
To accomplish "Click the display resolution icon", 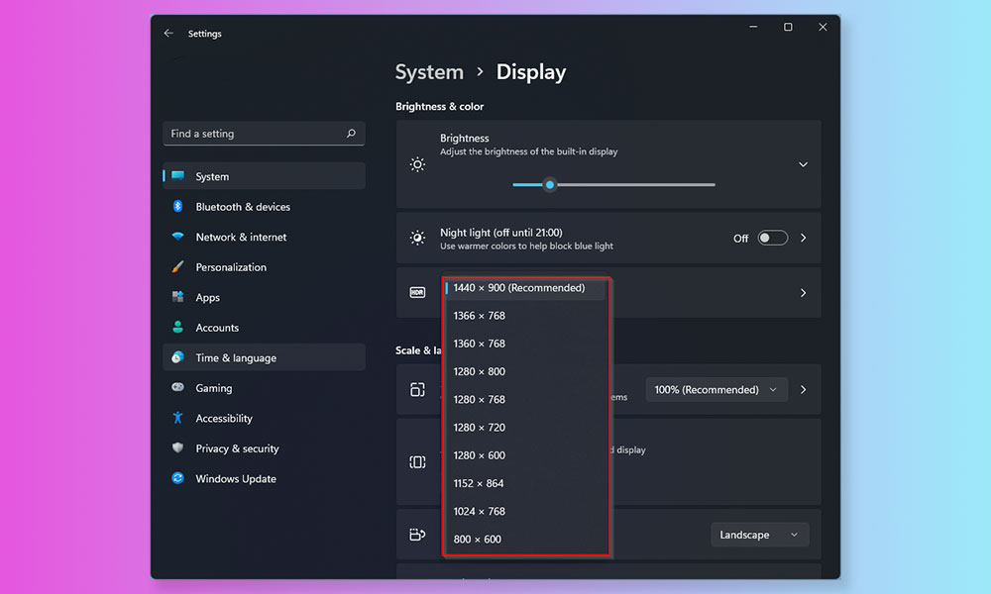I will pyautogui.click(x=417, y=462).
